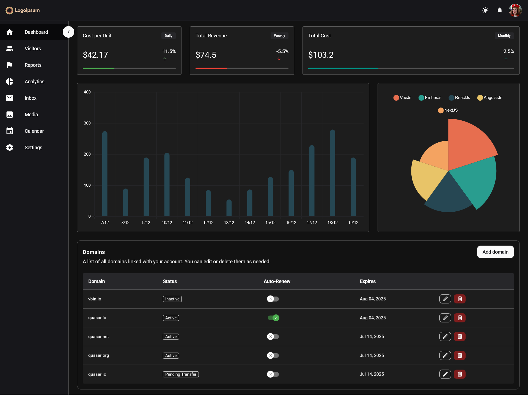Click the Add domain button

(495, 252)
